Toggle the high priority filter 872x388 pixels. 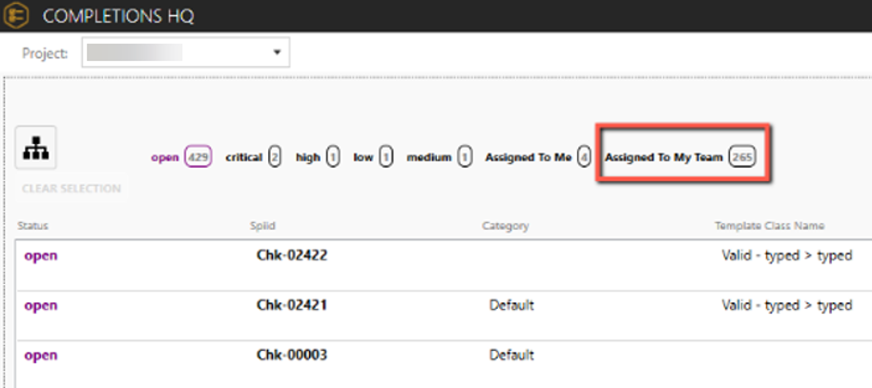[318, 157]
